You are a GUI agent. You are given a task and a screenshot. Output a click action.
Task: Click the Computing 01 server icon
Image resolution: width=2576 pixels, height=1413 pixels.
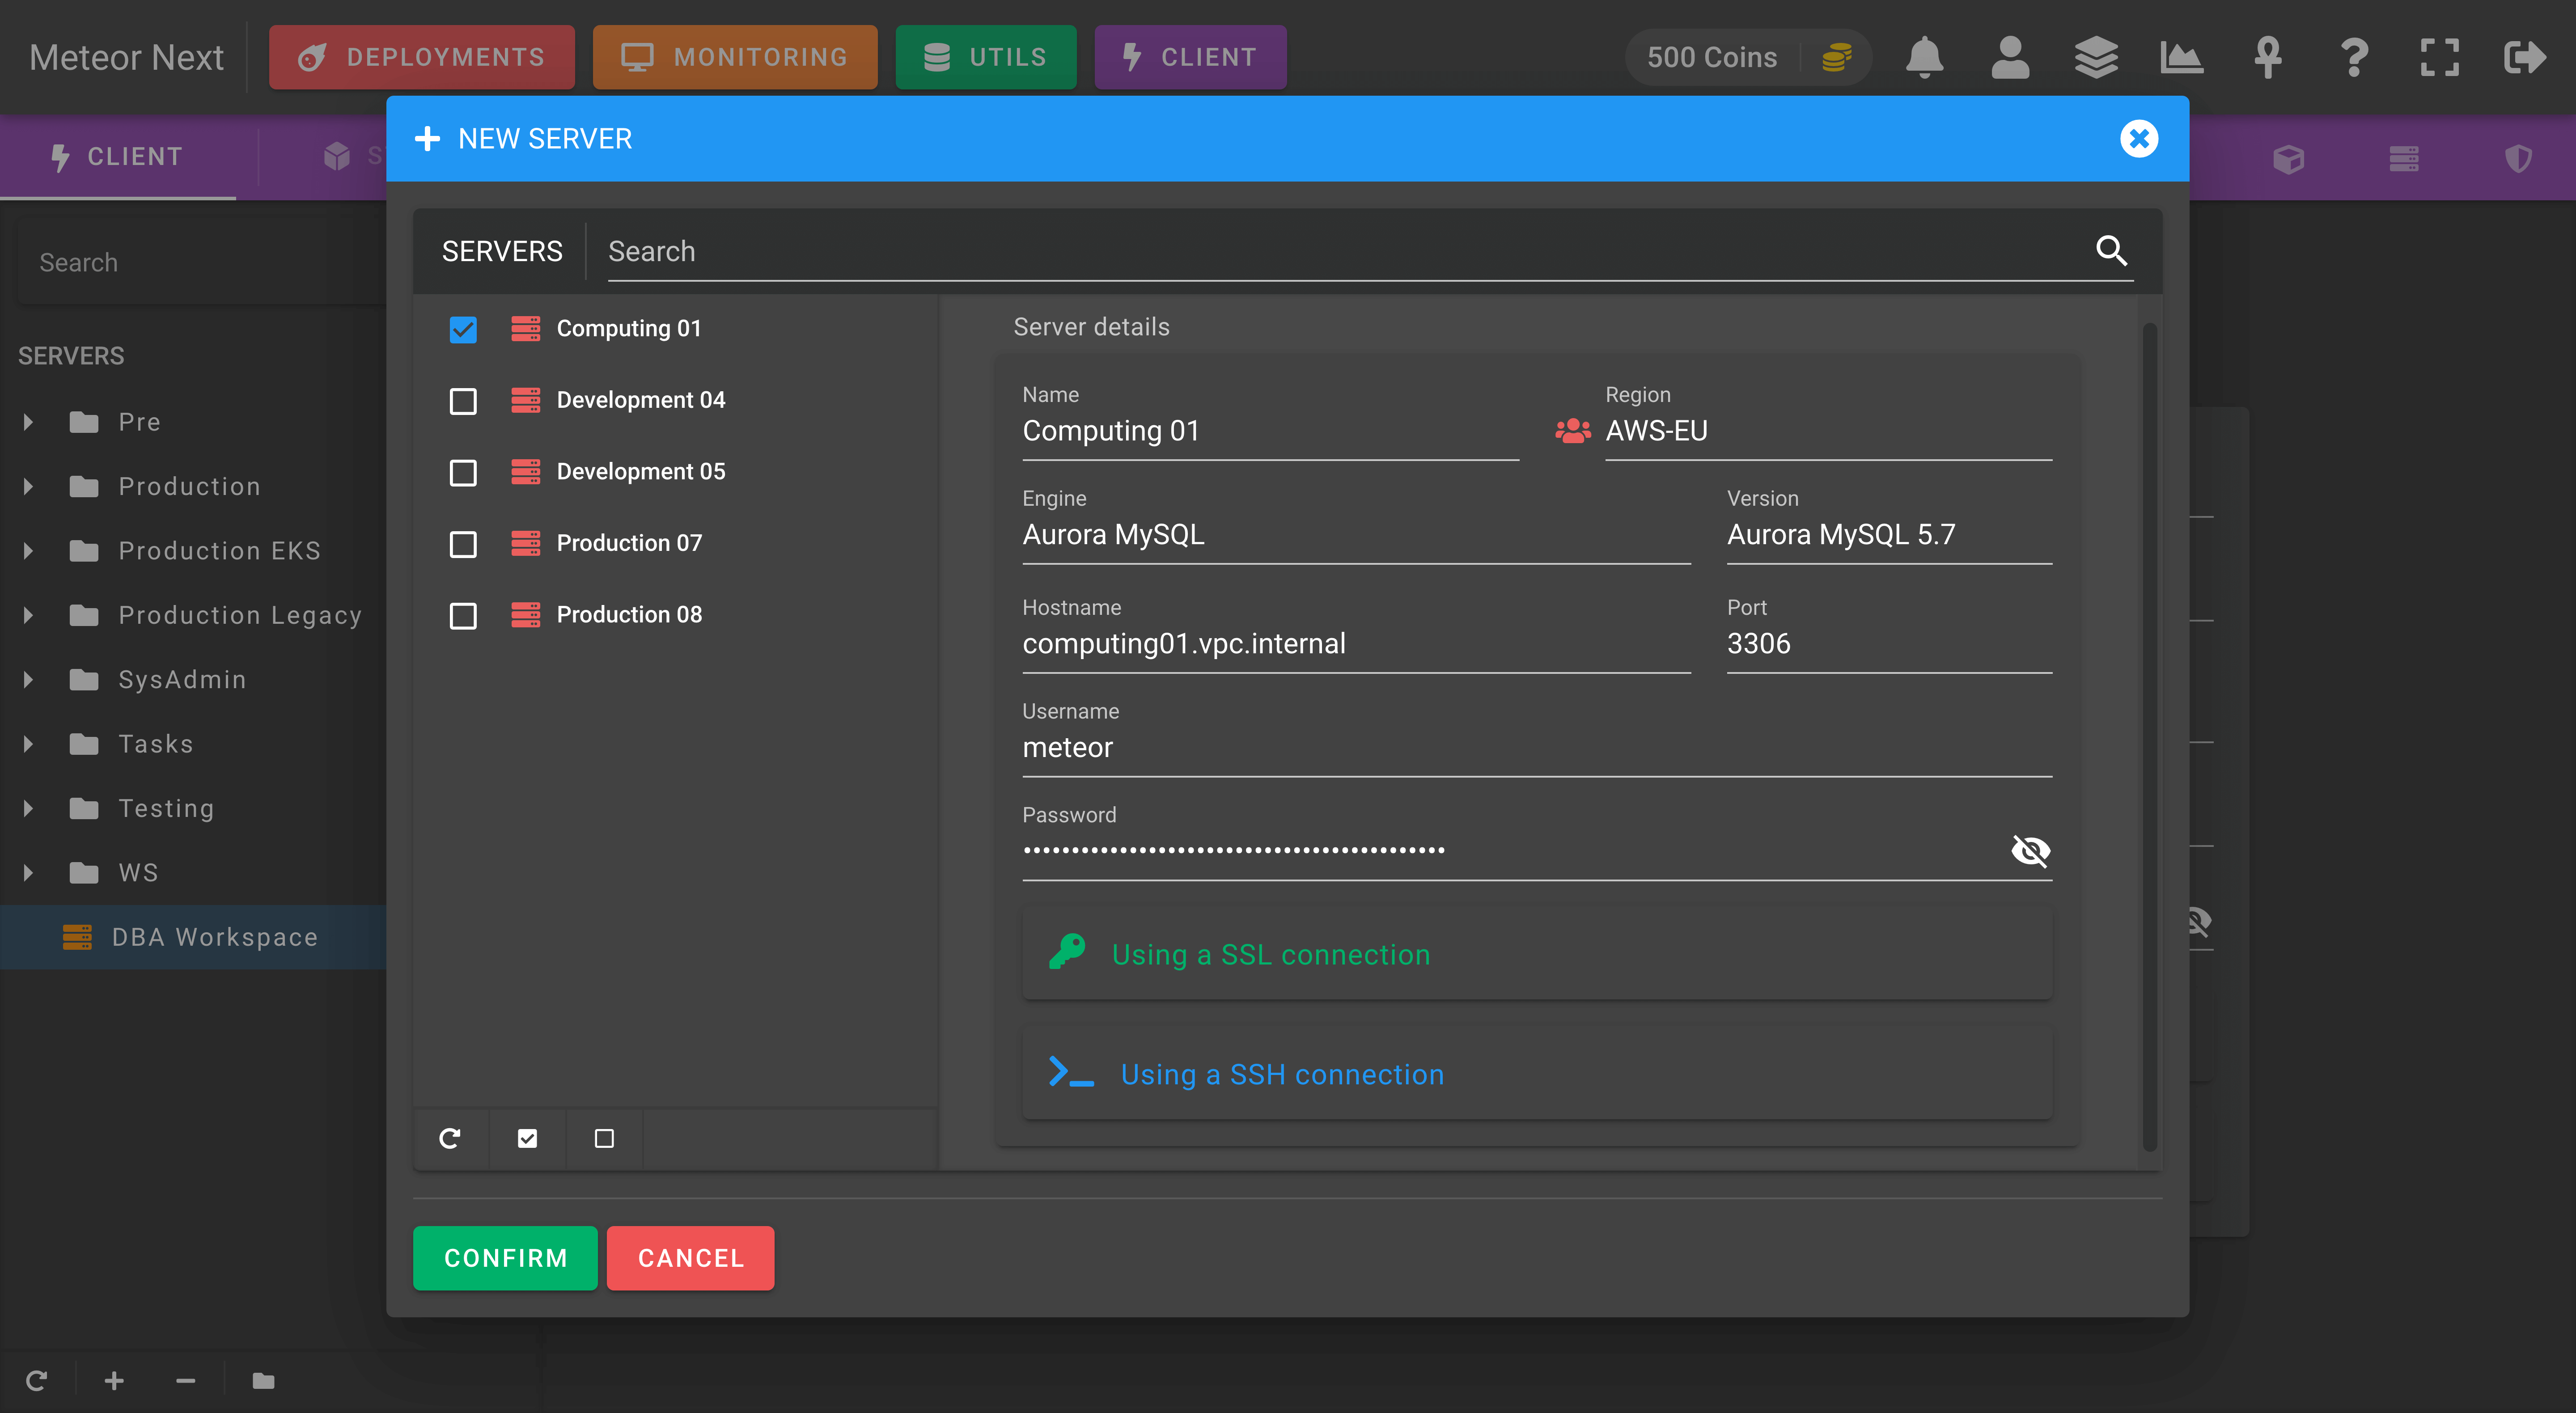pyautogui.click(x=526, y=328)
